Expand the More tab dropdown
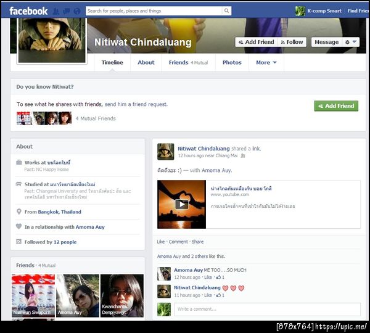This screenshot has height=333, width=370. tap(266, 62)
